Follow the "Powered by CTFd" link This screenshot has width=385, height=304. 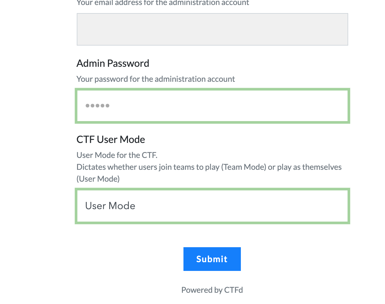pos(212,290)
